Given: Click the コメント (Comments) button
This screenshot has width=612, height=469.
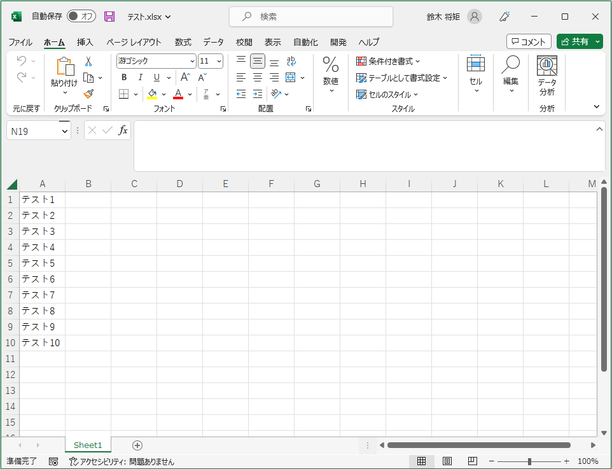Looking at the screenshot, I should tap(529, 41).
